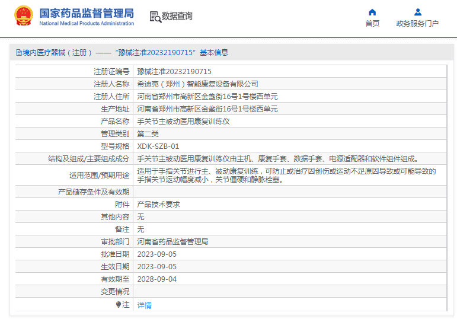Click the 管理类别 label
The width and height of the screenshot is (457, 322).
pos(115,134)
